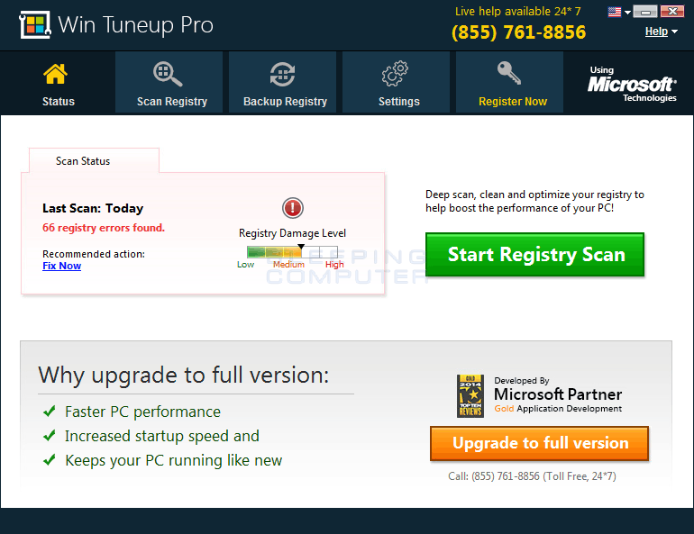Click 'Live help available 24*7' text
The height and width of the screenshot is (534, 694).
[x=518, y=12]
